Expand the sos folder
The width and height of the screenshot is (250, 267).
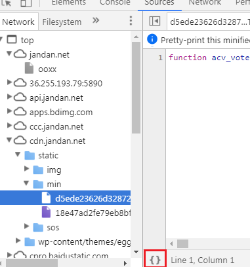pyautogui.click(x=27, y=226)
